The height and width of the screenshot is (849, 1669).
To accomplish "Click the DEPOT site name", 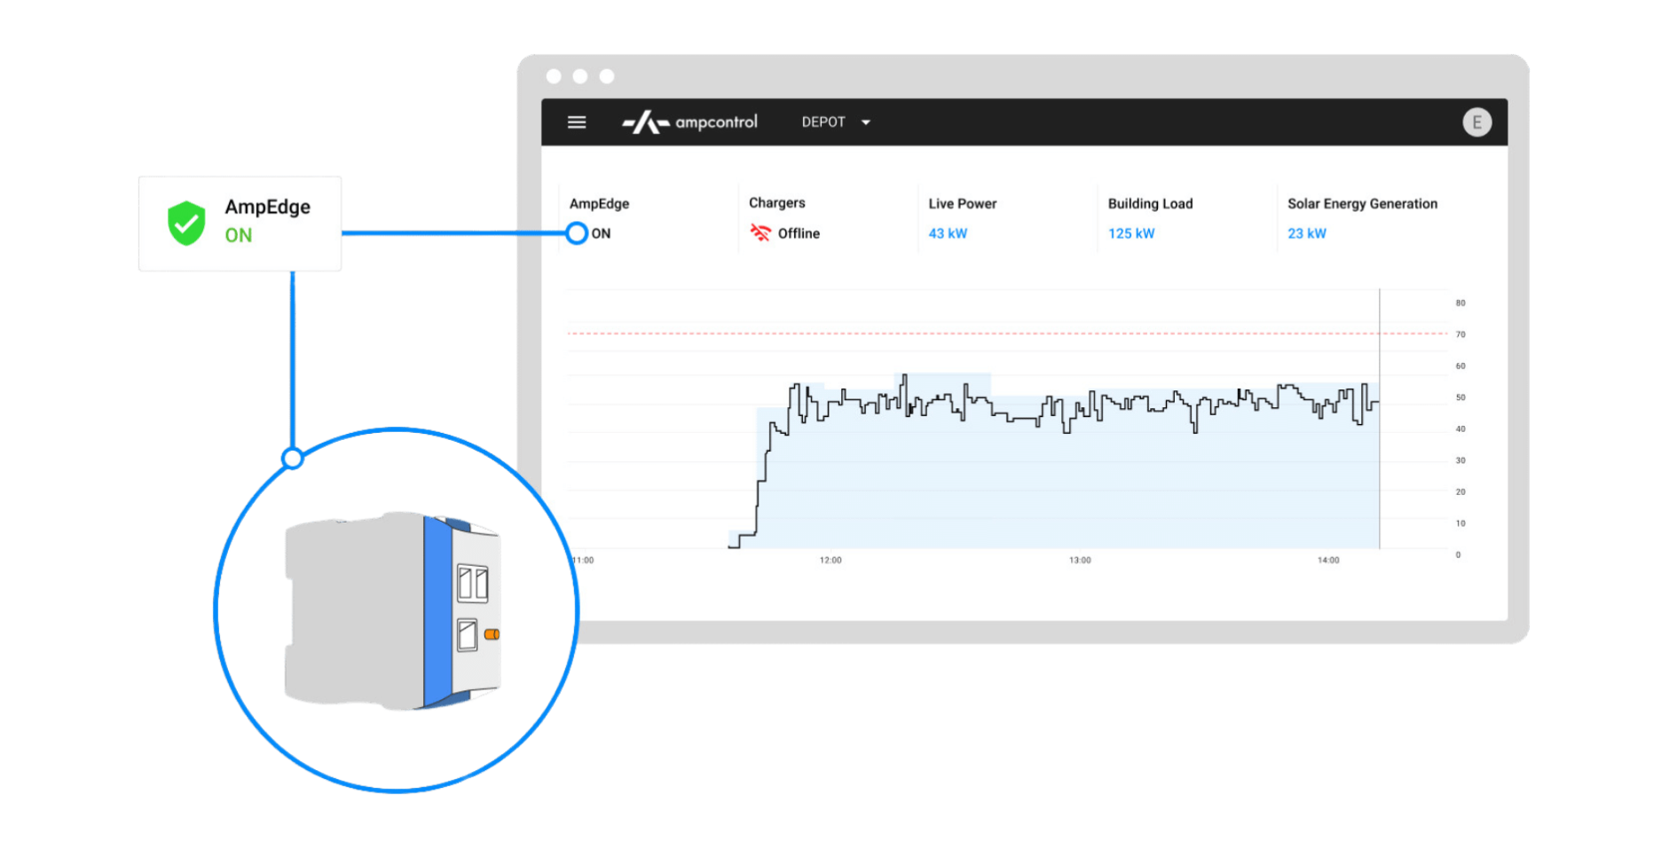I will click(x=823, y=122).
